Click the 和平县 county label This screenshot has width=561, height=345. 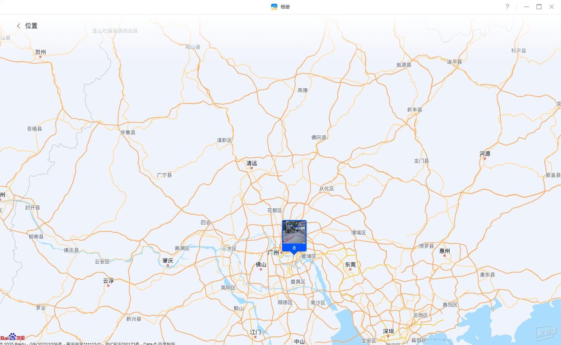[519, 51]
